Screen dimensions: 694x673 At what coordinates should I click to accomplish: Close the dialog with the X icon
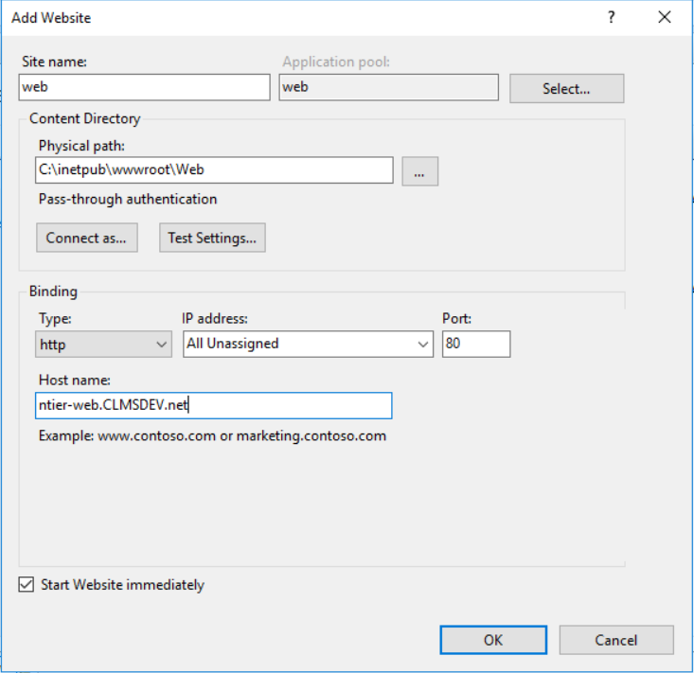click(x=664, y=17)
